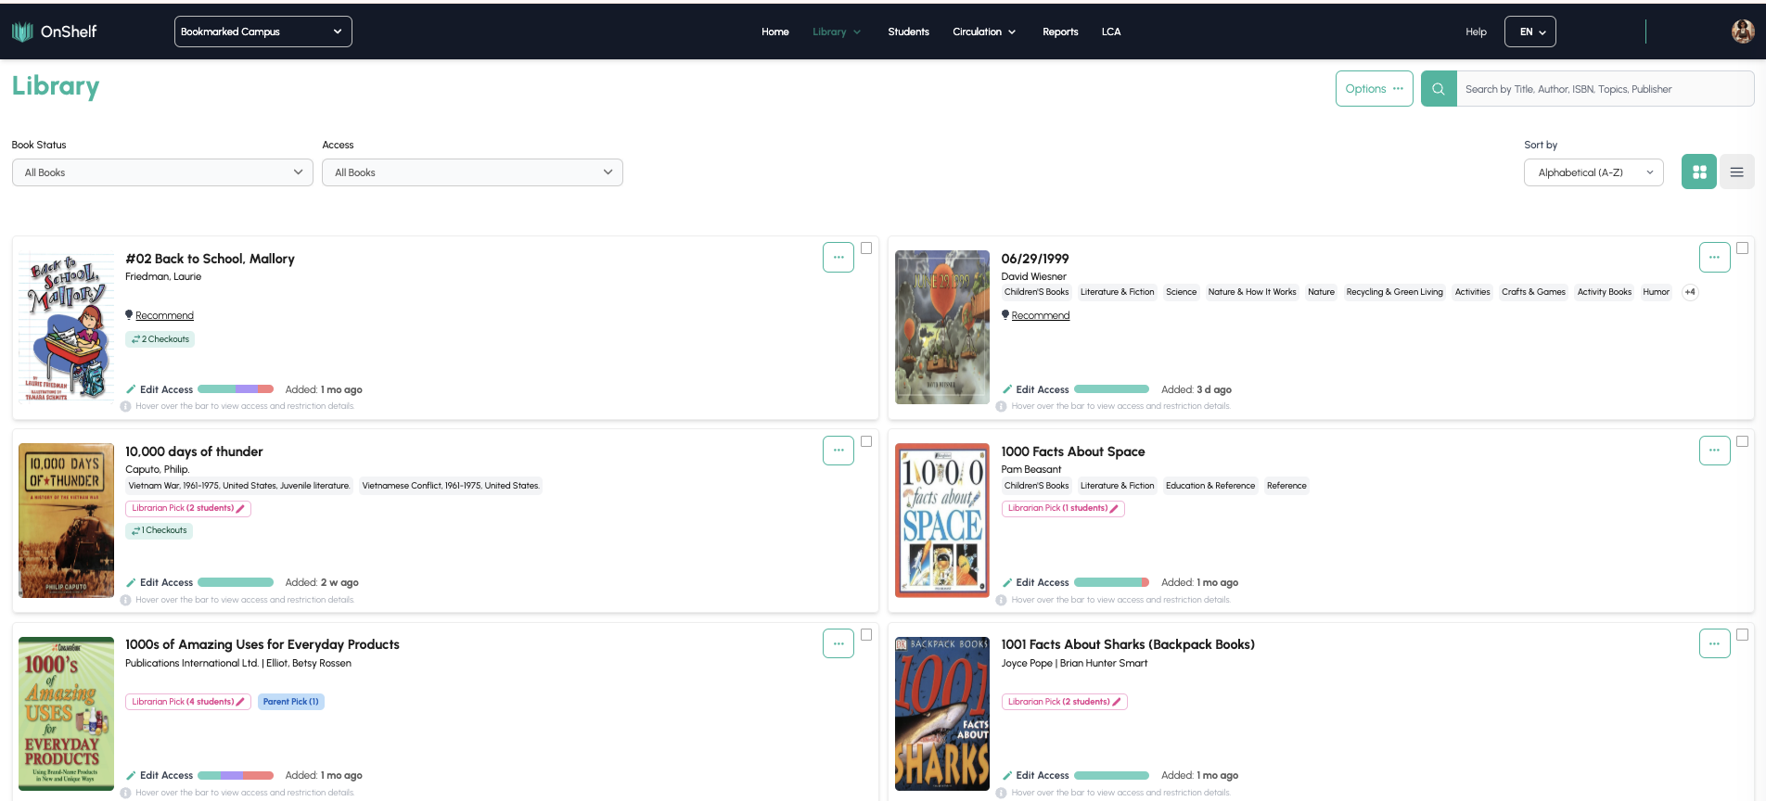
Task: Open three-dot menu for Back to School, Mallory
Action: 838,258
